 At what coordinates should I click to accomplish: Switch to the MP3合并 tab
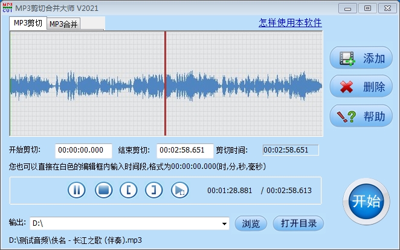pyautogui.click(x=63, y=24)
